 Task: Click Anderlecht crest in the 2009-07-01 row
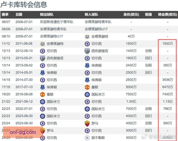87,37
